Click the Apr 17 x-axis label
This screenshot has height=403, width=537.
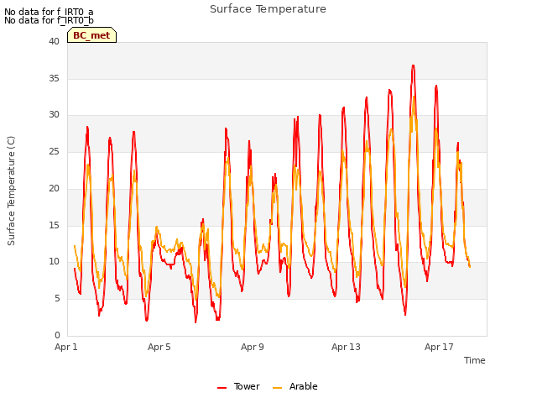(x=439, y=347)
